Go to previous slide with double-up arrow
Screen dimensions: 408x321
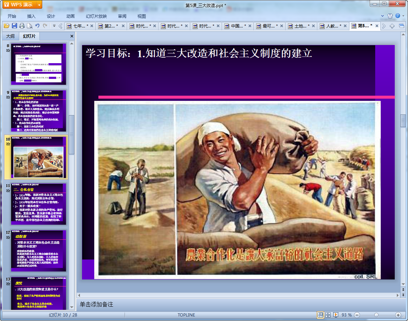pos(403,290)
